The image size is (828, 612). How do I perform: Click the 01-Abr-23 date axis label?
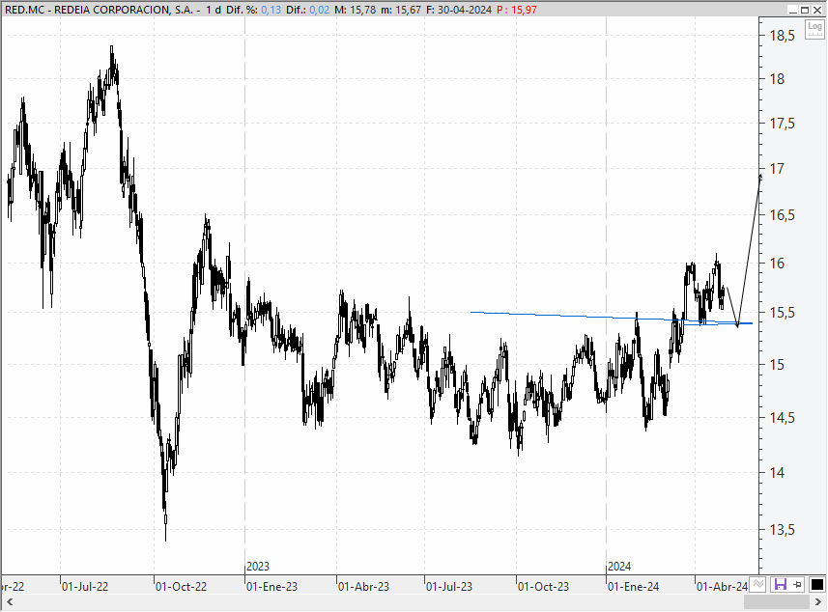coord(364,587)
